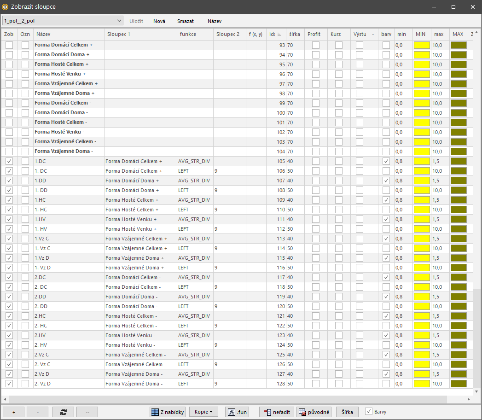Viewport: 482px width, 420px height.
Task: Click the neřadit unsort button
Action: coord(277,412)
